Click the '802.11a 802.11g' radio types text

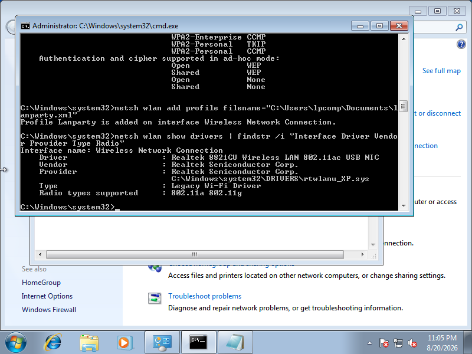click(x=206, y=193)
